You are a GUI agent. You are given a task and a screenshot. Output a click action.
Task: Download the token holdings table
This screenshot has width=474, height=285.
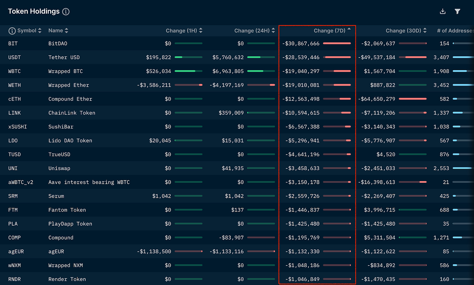[x=442, y=11]
